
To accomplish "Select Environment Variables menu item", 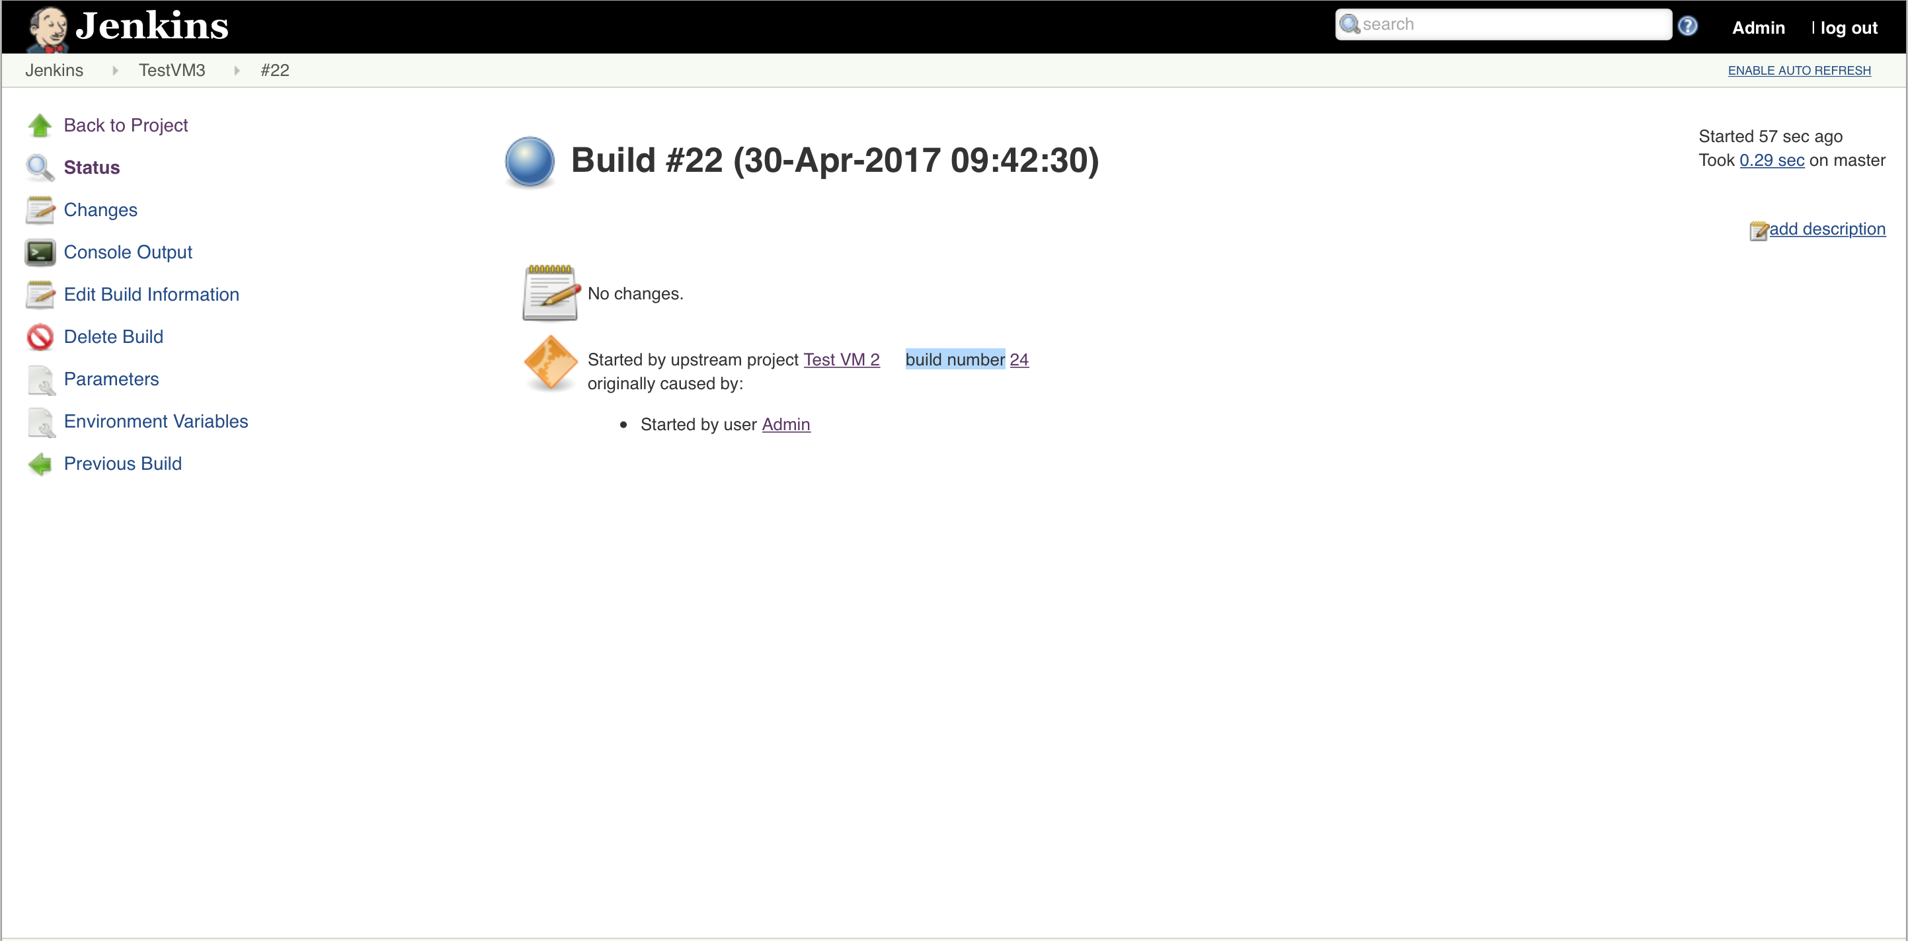I will (x=156, y=421).
